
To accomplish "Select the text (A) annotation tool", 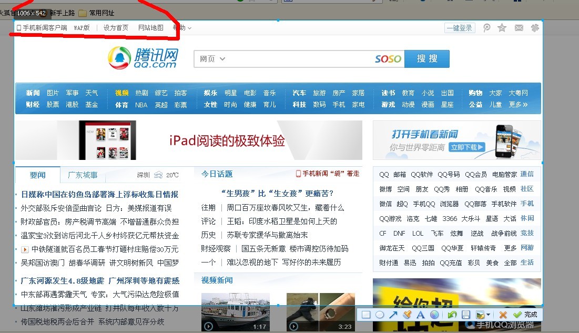I will click(x=421, y=315).
